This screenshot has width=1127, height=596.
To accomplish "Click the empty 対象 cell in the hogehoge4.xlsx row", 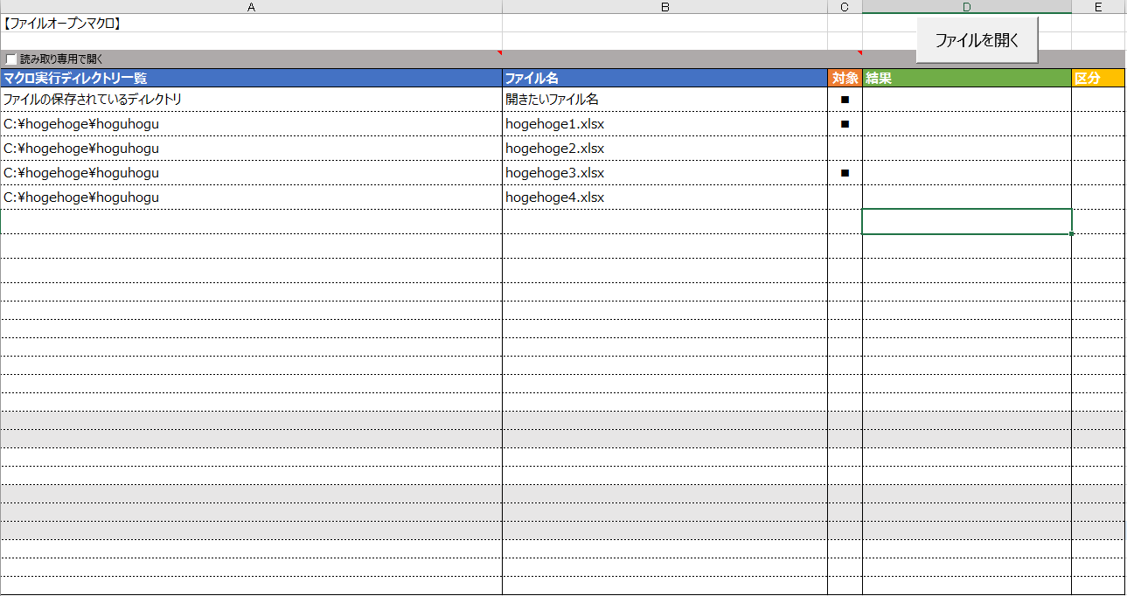I will 845,198.
